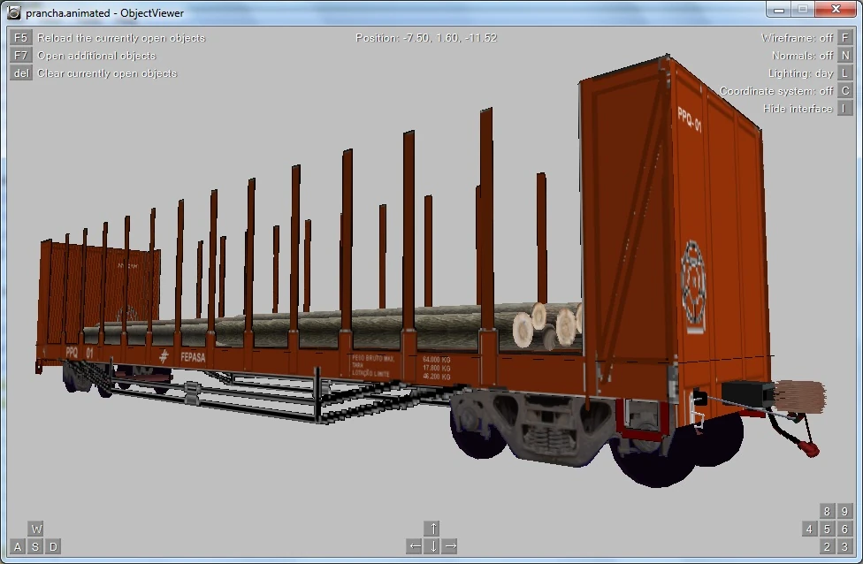Click the numpad 2 key icon
Screen dimensions: 863x564
pos(827,546)
